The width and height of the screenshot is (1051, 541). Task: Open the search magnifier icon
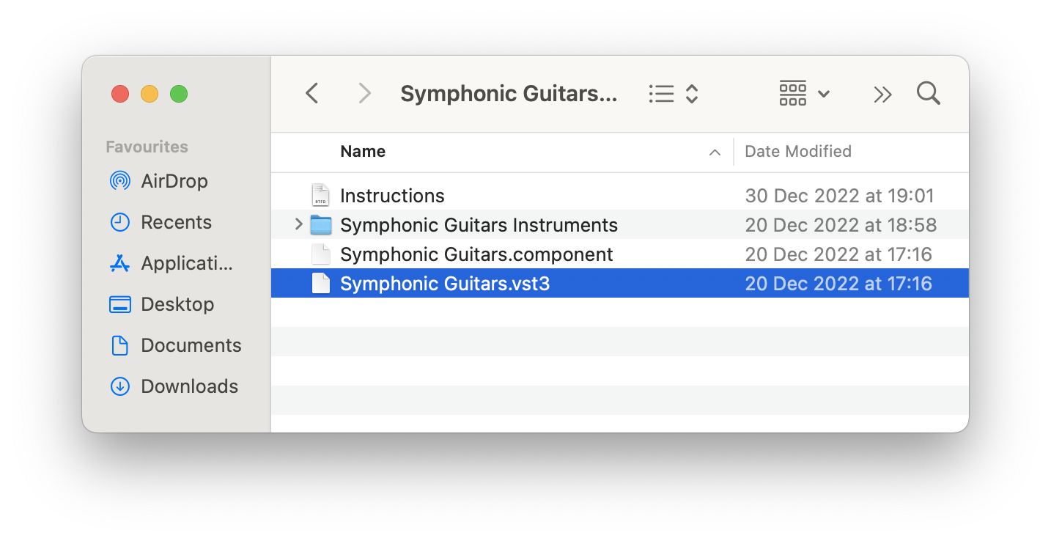928,94
